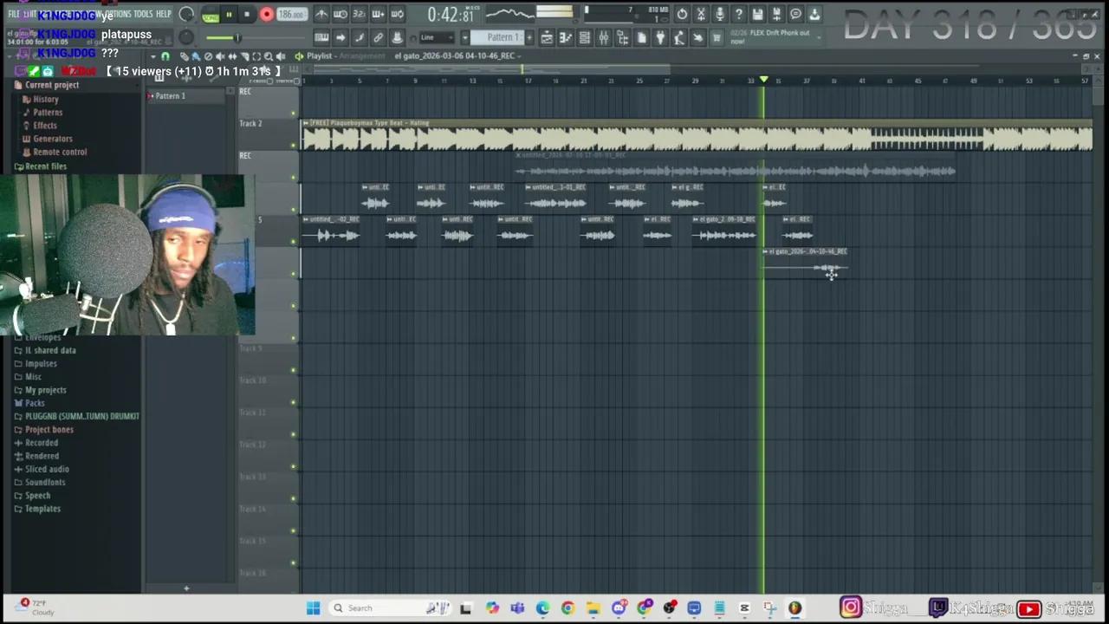Open the mixer view icon
Screen dimensions: 1109x624
click(x=603, y=37)
